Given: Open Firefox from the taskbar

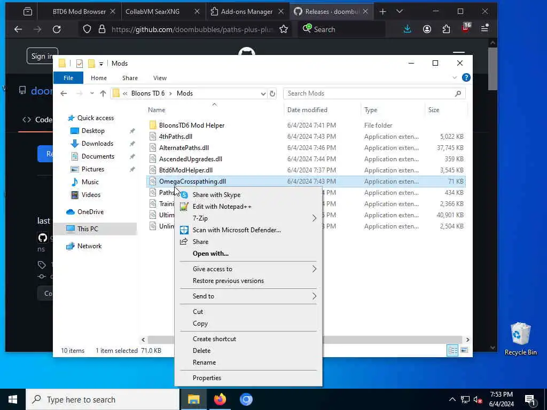Looking at the screenshot, I should [x=220, y=399].
